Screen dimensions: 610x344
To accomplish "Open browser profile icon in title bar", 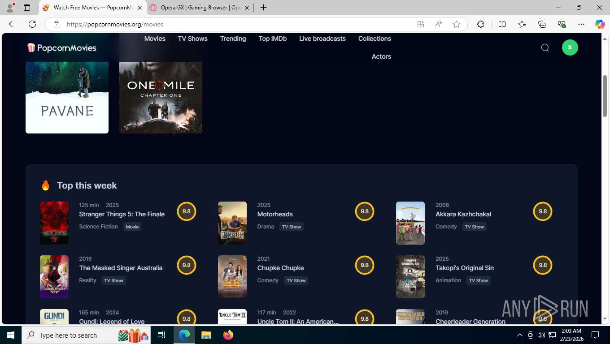I will [x=10, y=8].
